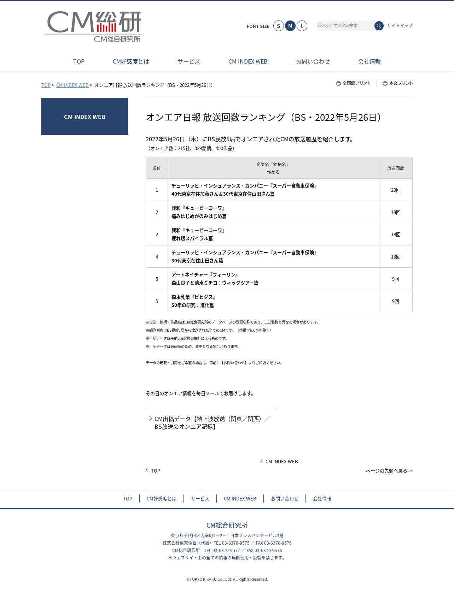Open TOP in footer navigation

(128, 499)
